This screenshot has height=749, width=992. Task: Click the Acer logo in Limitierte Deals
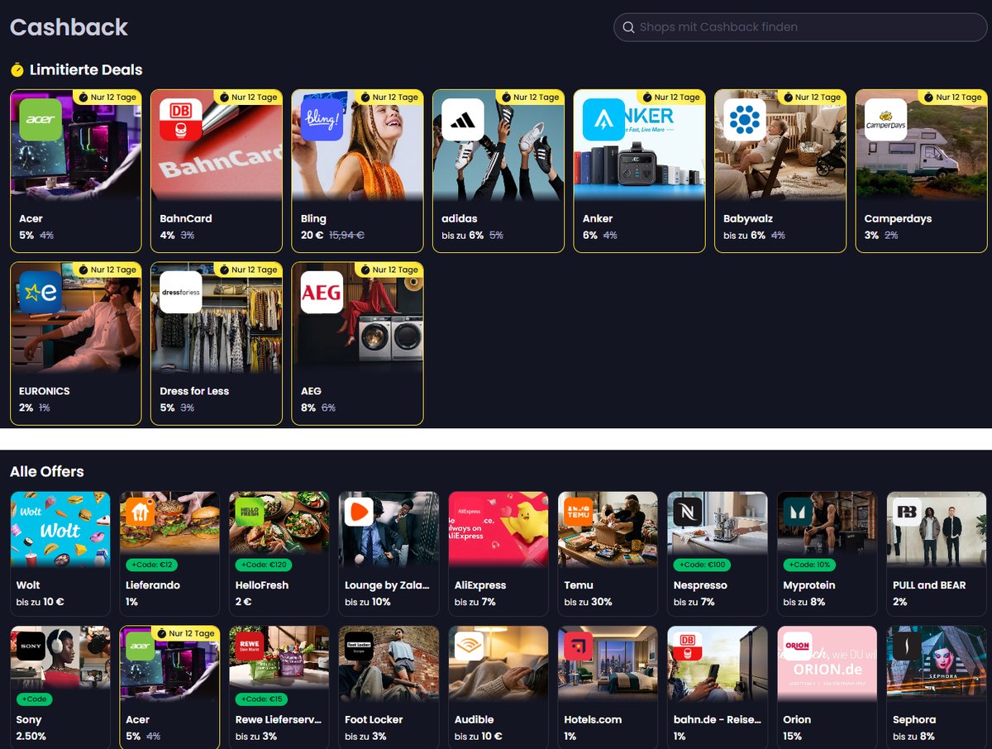40,120
